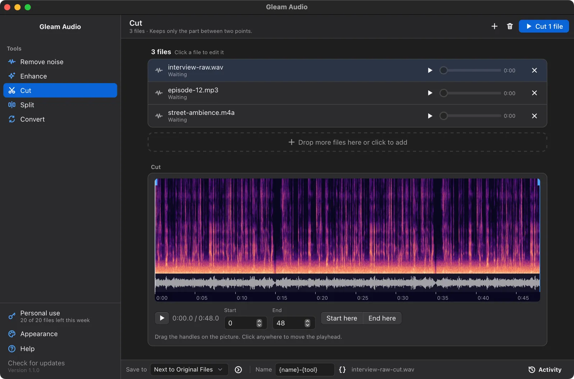Click the End time stepper arrows
The width and height of the screenshot is (574, 379).
[307, 323]
